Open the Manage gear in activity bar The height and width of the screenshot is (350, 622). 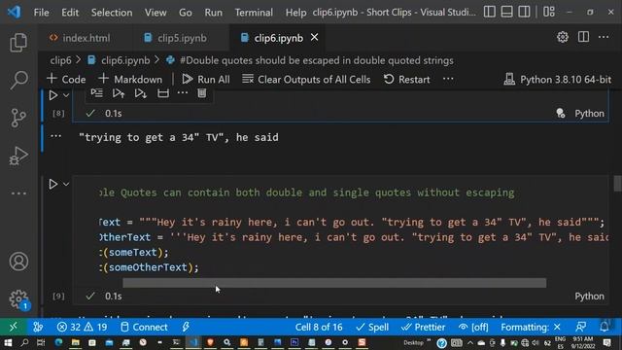pos(18,299)
